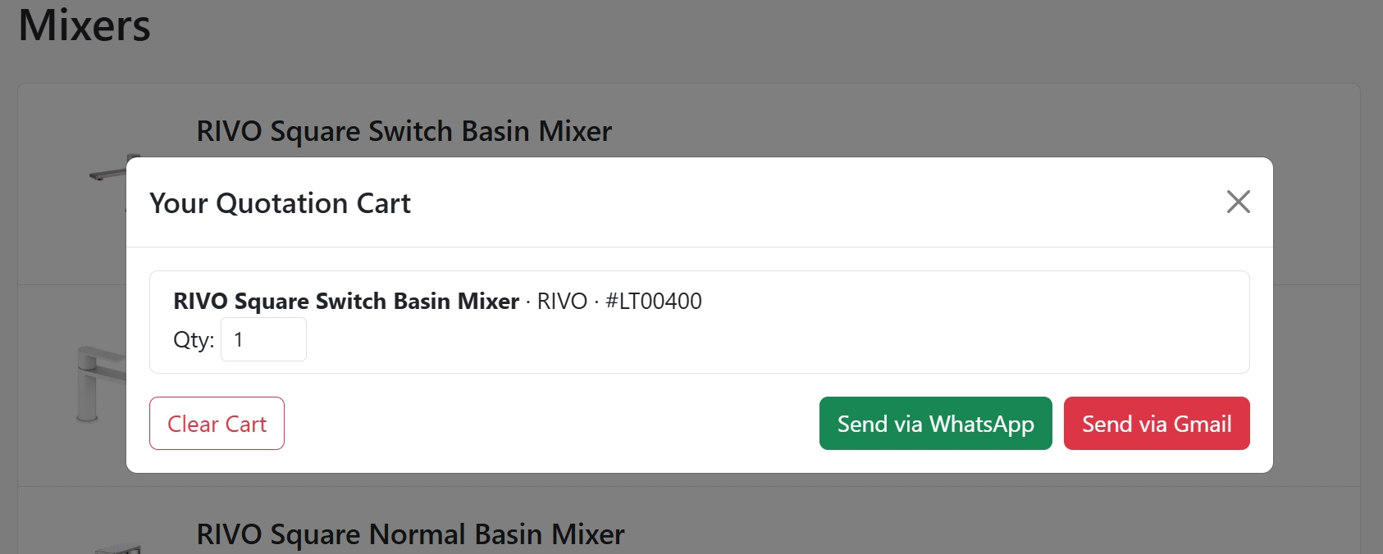Click the RIVO brand text in cart item
Viewport: 1383px width, 554px height.
click(562, 302)
